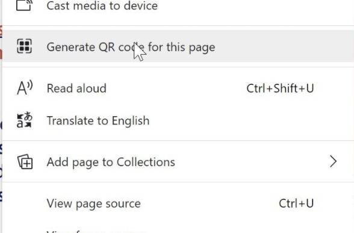The height and width of the screenshot is (233, 354).
Task: Open Add page to Collections entry
Action: pyautogui.click(x=178, y=161)
